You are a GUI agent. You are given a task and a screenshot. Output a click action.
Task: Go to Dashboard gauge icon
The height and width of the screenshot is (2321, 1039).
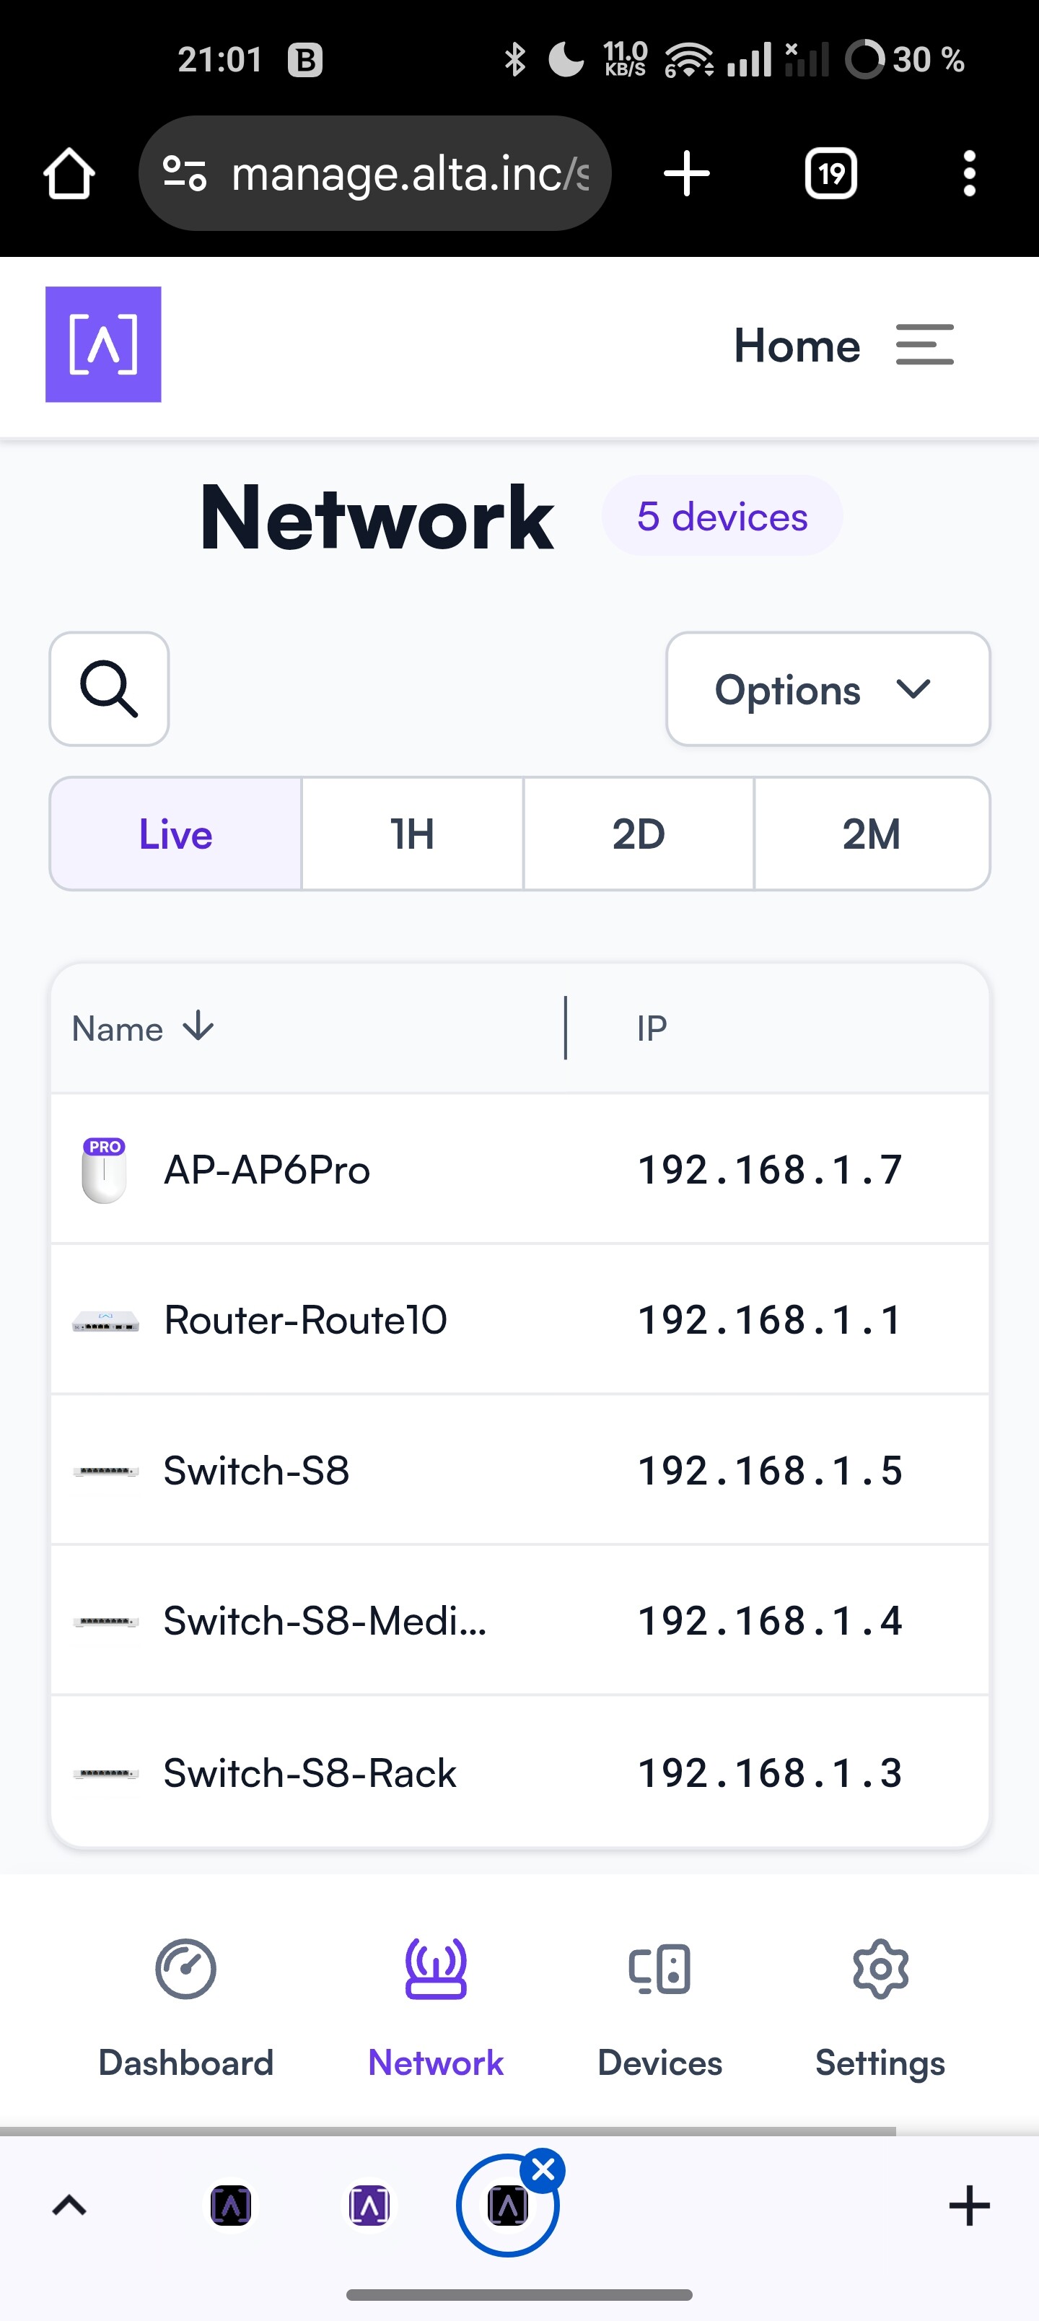point(185,1969)
